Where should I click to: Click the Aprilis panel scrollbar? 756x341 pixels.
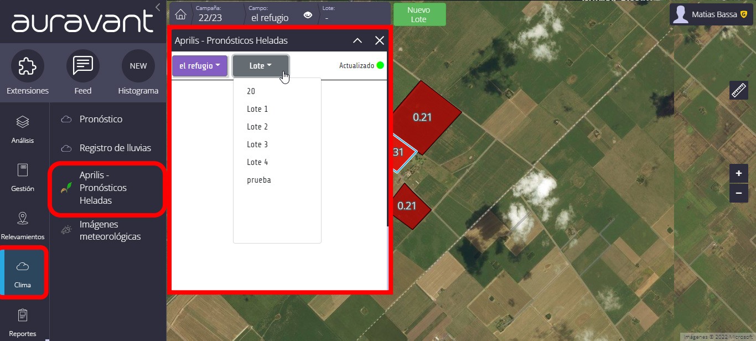tap(387, 152)
